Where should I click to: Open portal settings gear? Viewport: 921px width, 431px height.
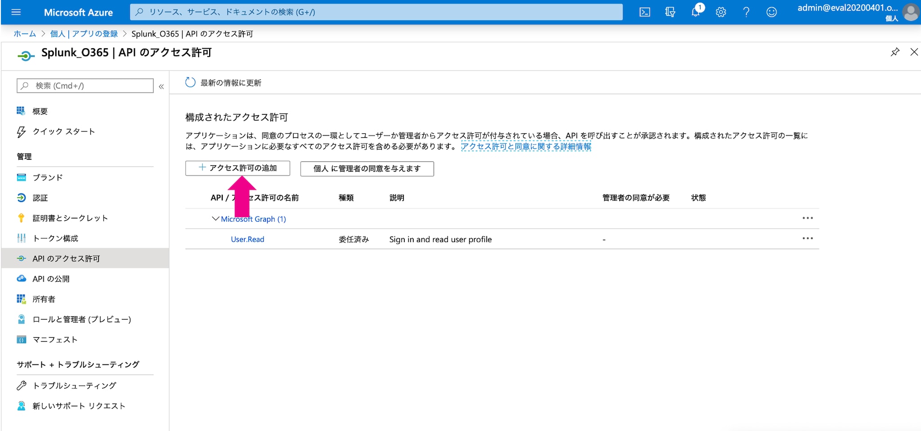(x=721, y=12)
